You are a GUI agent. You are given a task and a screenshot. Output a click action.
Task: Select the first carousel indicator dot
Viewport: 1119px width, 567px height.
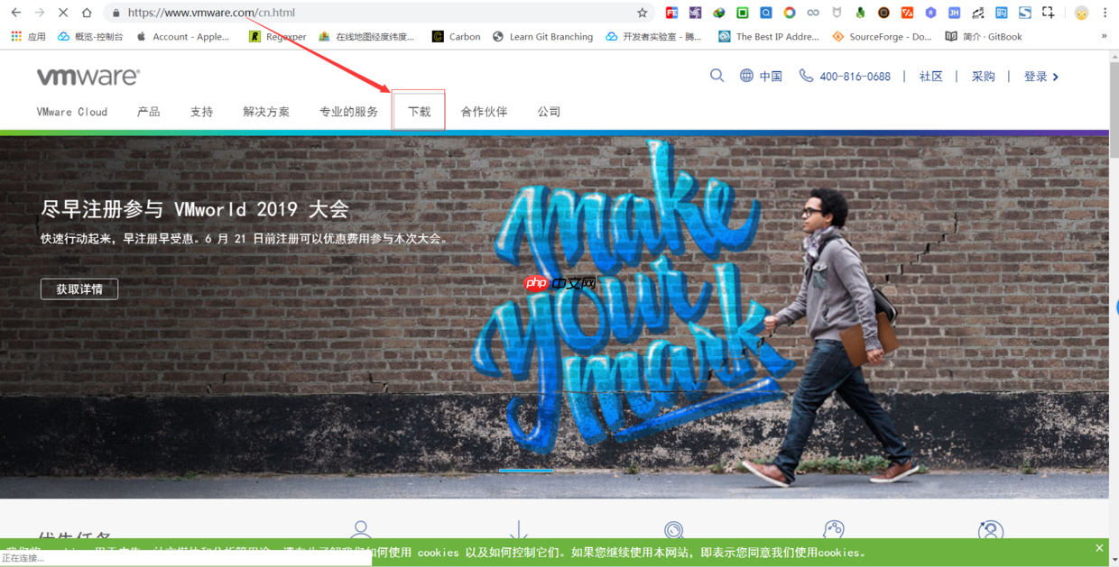pos(528,469)
